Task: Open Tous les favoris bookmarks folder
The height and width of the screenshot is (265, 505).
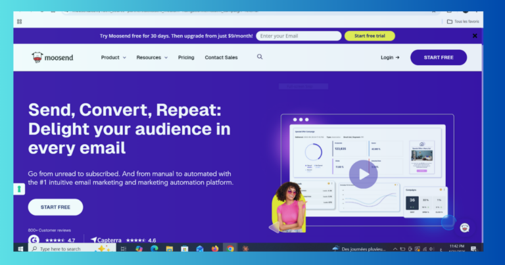Action: point(463,22)
